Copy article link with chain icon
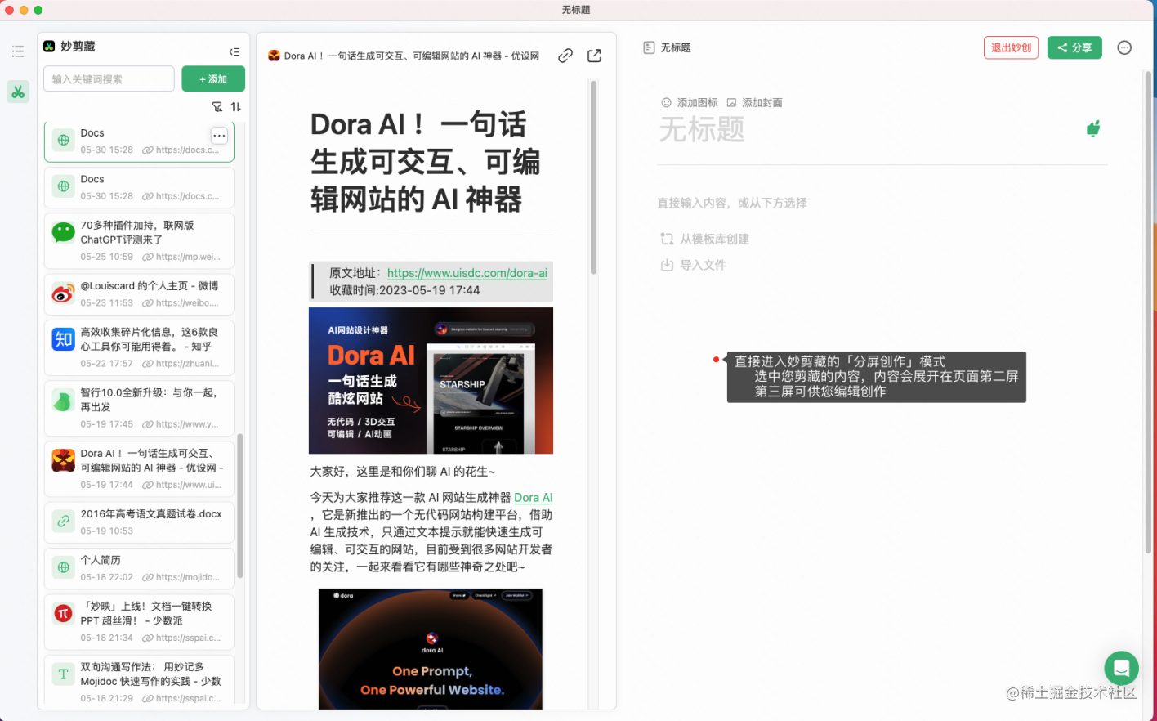 point(565,56)
